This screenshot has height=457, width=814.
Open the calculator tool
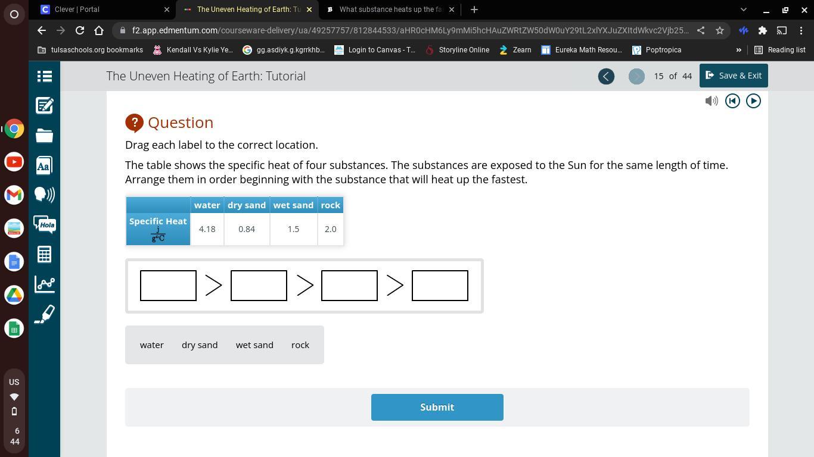pos(45,255)
